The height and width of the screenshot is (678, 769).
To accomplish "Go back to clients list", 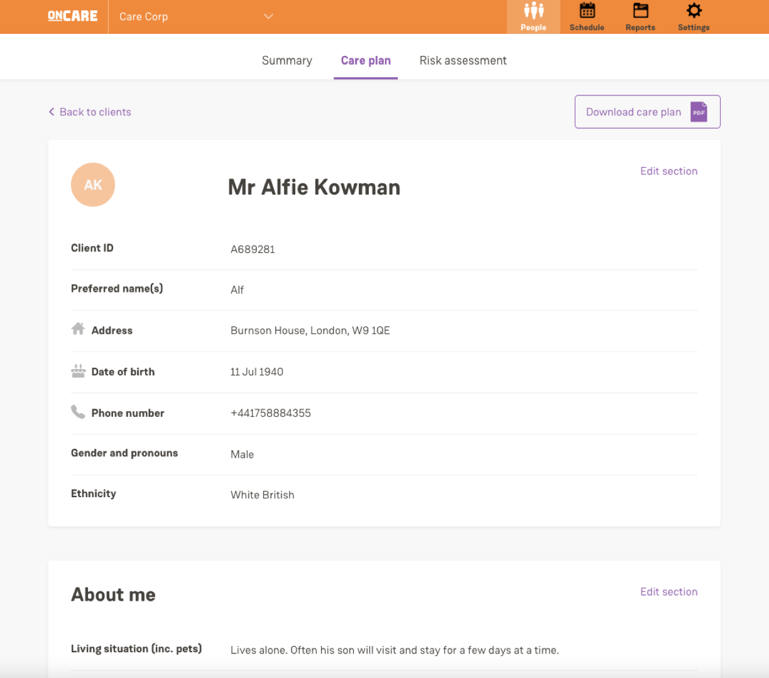I will click(95, 112).
